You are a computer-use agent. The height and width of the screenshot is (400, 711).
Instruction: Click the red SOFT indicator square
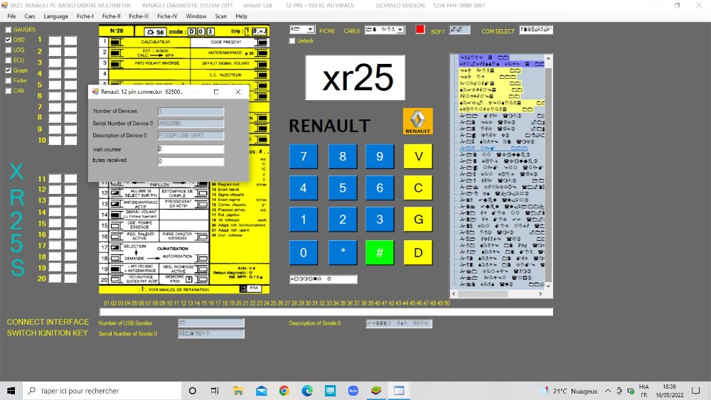point(420,30)
